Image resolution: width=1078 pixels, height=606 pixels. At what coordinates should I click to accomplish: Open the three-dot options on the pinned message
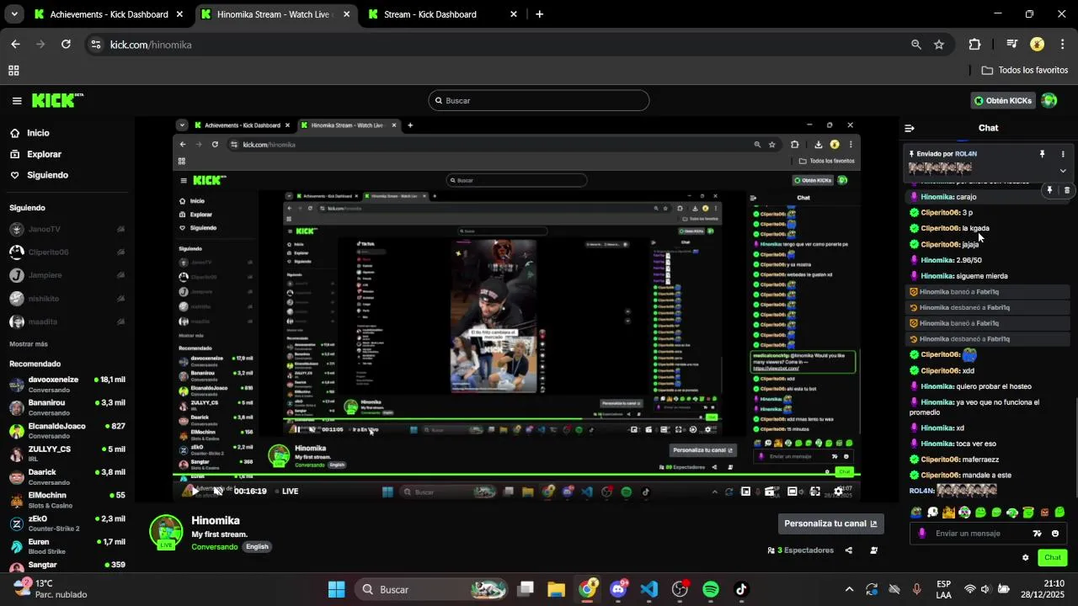1063,154
